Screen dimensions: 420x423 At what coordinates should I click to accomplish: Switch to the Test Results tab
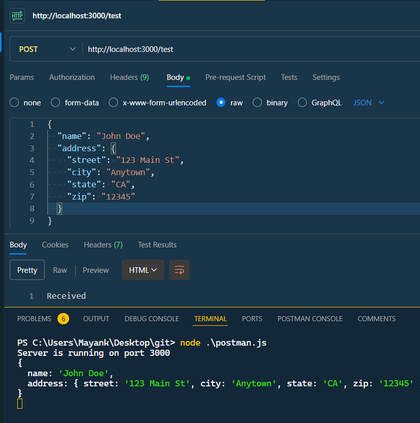tap(157, 245)
